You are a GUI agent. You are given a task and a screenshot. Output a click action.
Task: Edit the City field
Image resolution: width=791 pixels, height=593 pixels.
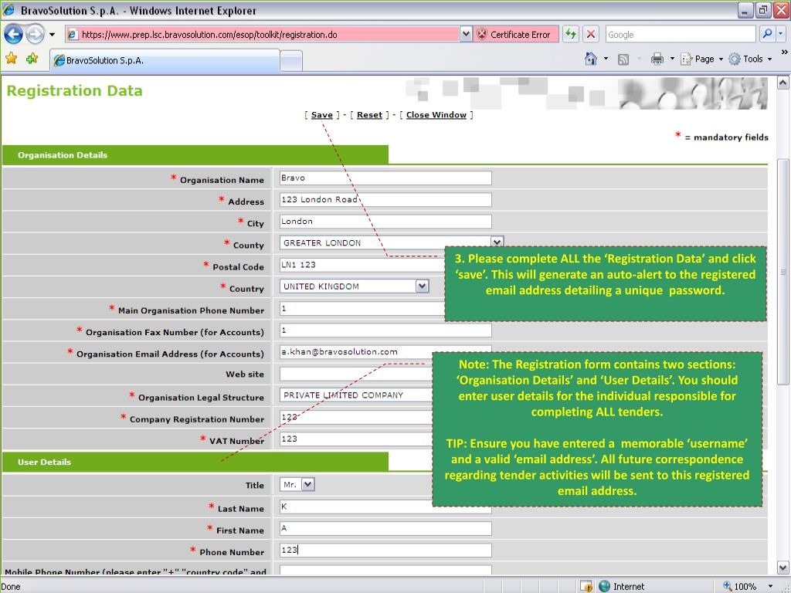[385, 222]
